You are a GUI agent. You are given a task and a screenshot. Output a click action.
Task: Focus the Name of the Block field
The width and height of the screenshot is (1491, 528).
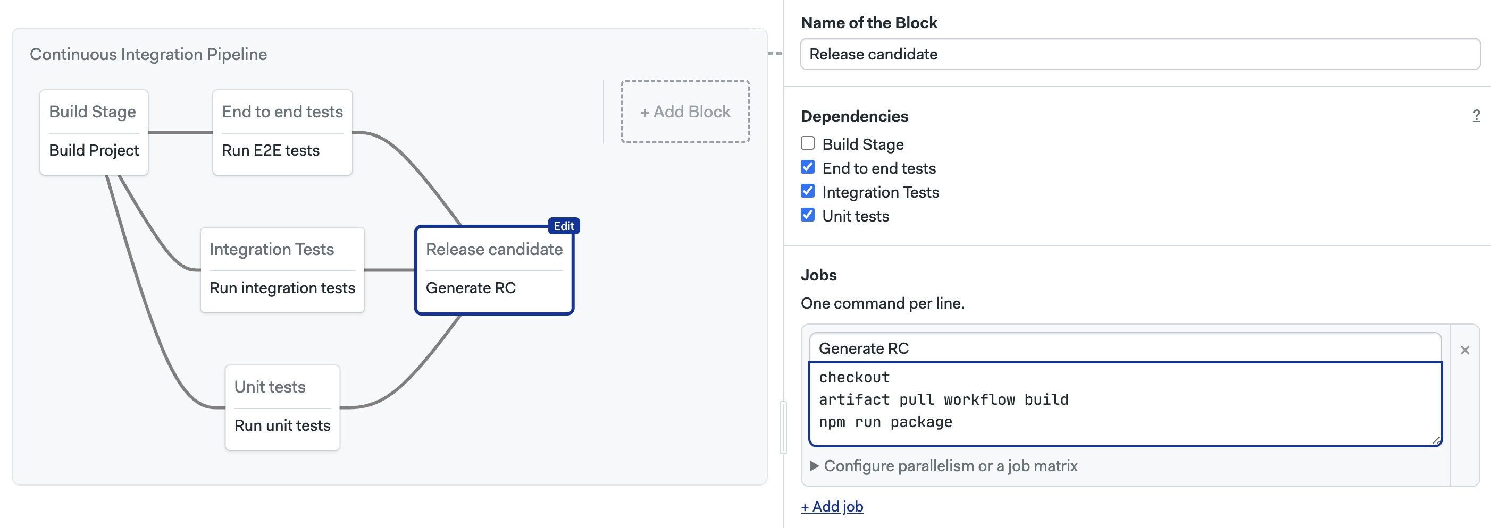(1139, 54)
